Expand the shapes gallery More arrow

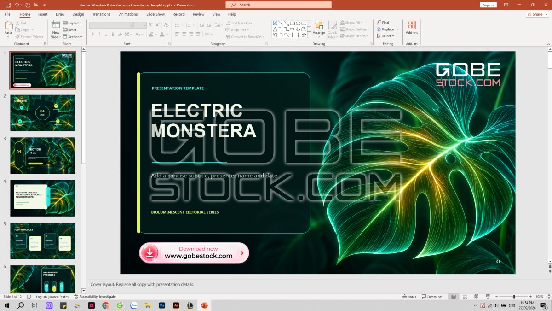[x=310, y=35]
